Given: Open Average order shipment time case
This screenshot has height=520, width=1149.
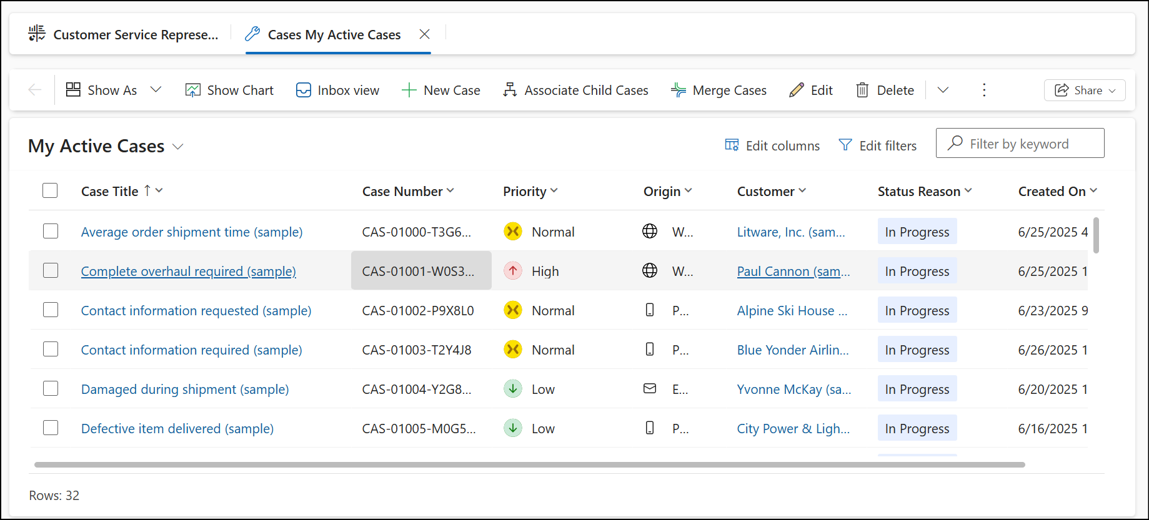Looking at the screenshot, I should point(192,232).
